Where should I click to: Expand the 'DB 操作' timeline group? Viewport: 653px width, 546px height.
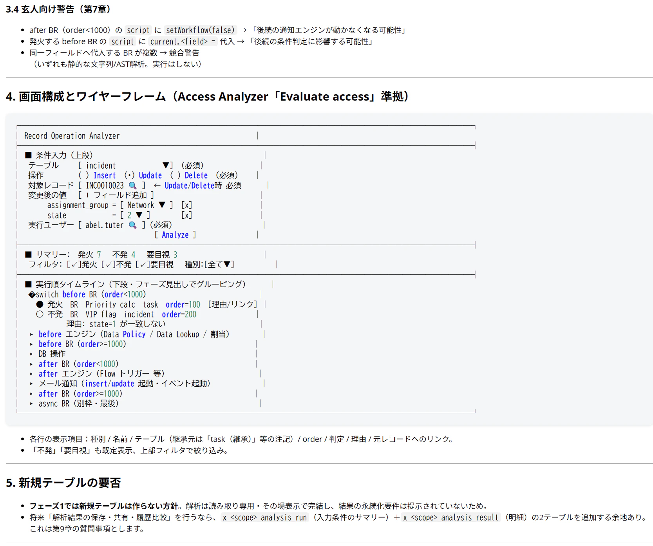tap(32, 354)
